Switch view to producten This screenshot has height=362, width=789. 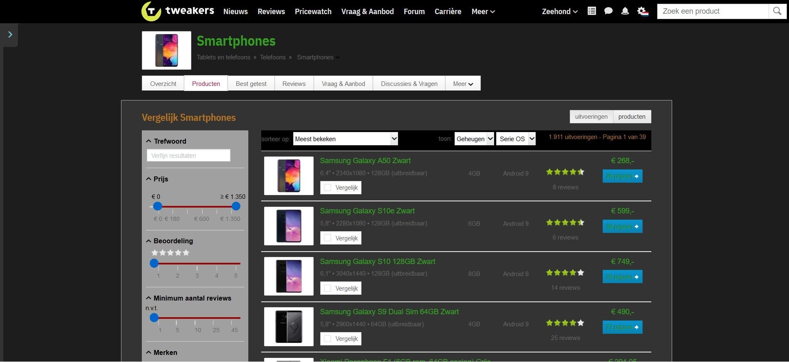click(632, 117)
